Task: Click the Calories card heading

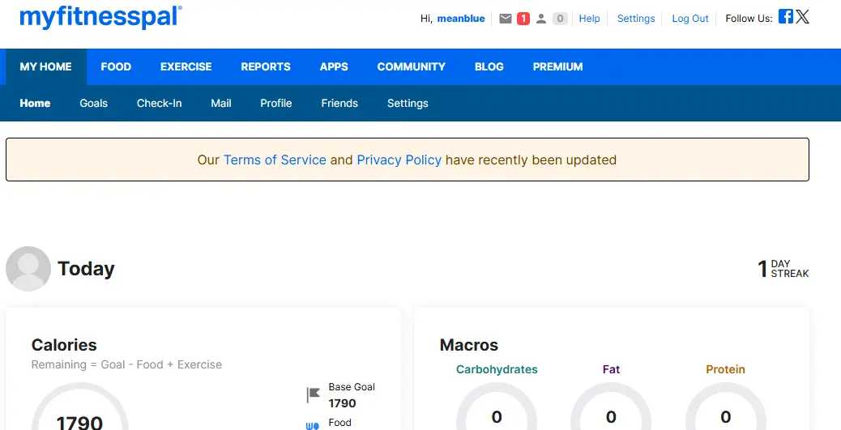Action: tap(64, 345)
